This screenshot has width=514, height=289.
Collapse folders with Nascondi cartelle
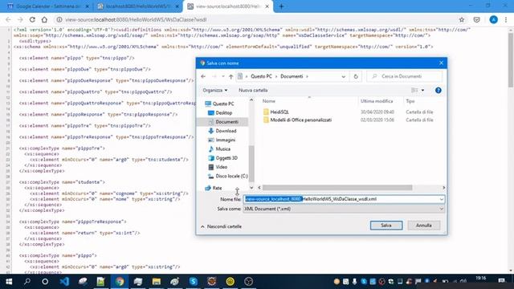point(221,226)
